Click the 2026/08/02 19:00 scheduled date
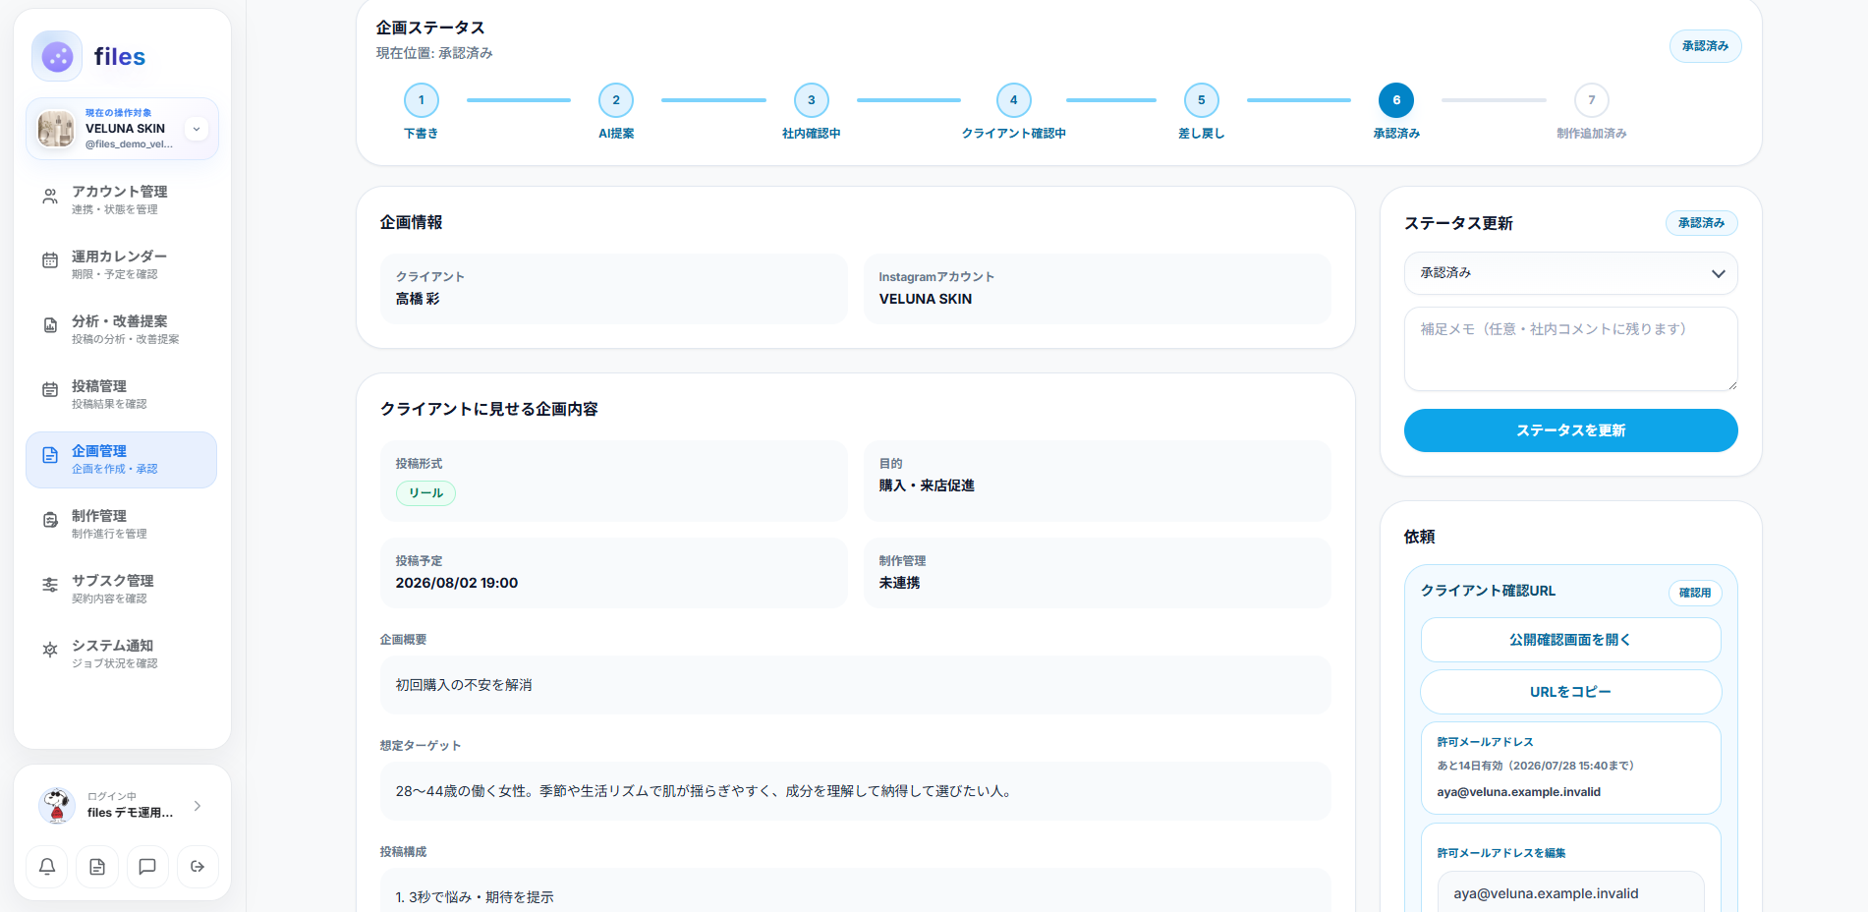Screen dimensions: 1868x913 (457, 583)
